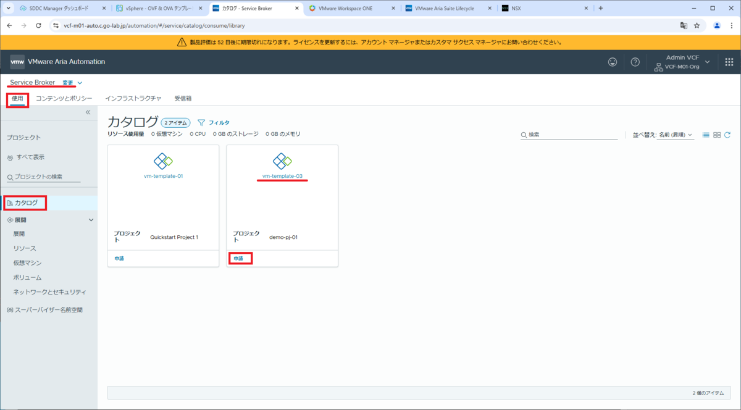This screenshot has width=741, height=410.
Task: Click the vmw logo in header
Action: click(x=17, y=62)
